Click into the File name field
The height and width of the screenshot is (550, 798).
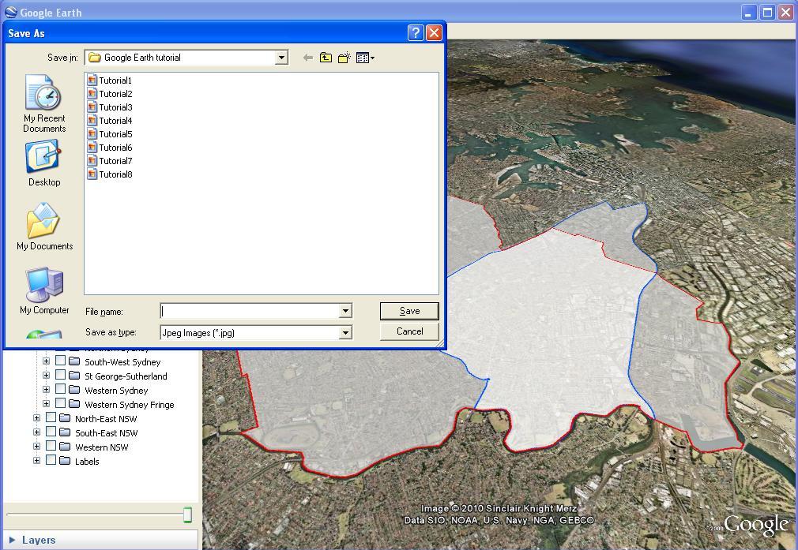coord(250,311)
